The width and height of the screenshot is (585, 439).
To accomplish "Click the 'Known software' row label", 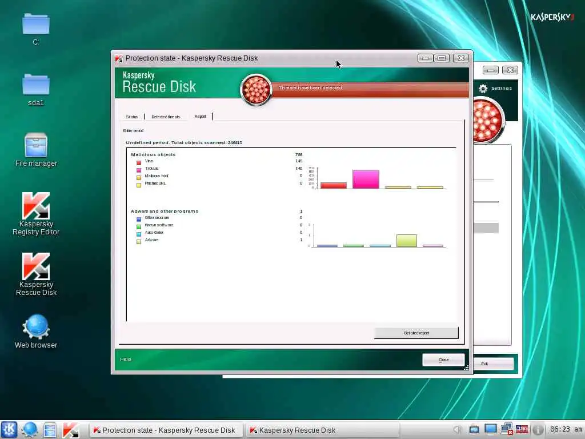I will [x=159, y=225].
